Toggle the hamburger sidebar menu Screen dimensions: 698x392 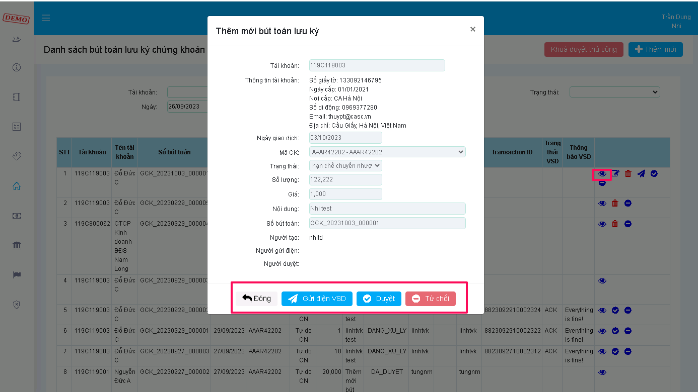(46, 18)
